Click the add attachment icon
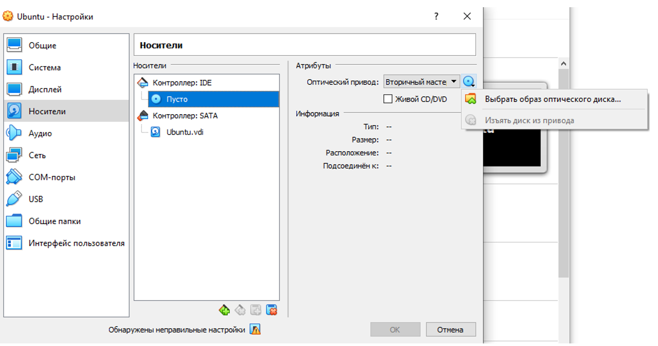The image size is (658, 346). (x=256, y=310)
